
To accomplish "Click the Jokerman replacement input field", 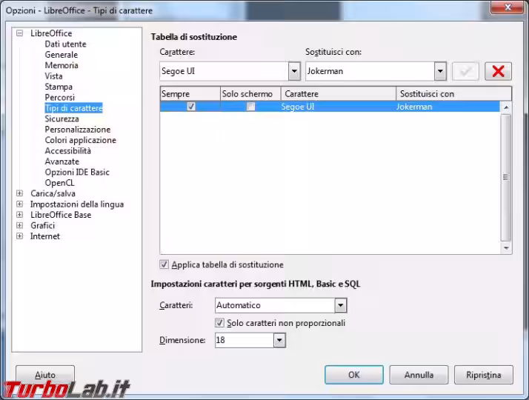I will (370, 71).
